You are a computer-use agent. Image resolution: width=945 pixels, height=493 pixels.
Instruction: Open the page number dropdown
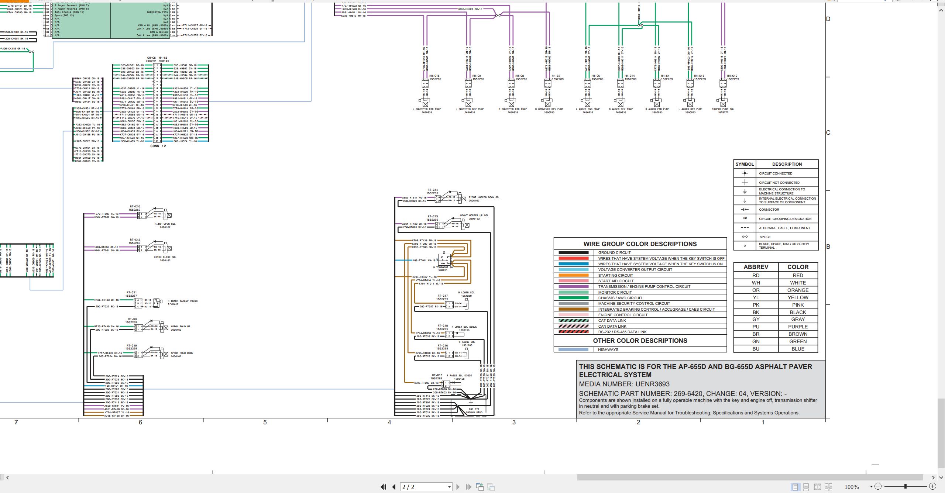point(449,487)
